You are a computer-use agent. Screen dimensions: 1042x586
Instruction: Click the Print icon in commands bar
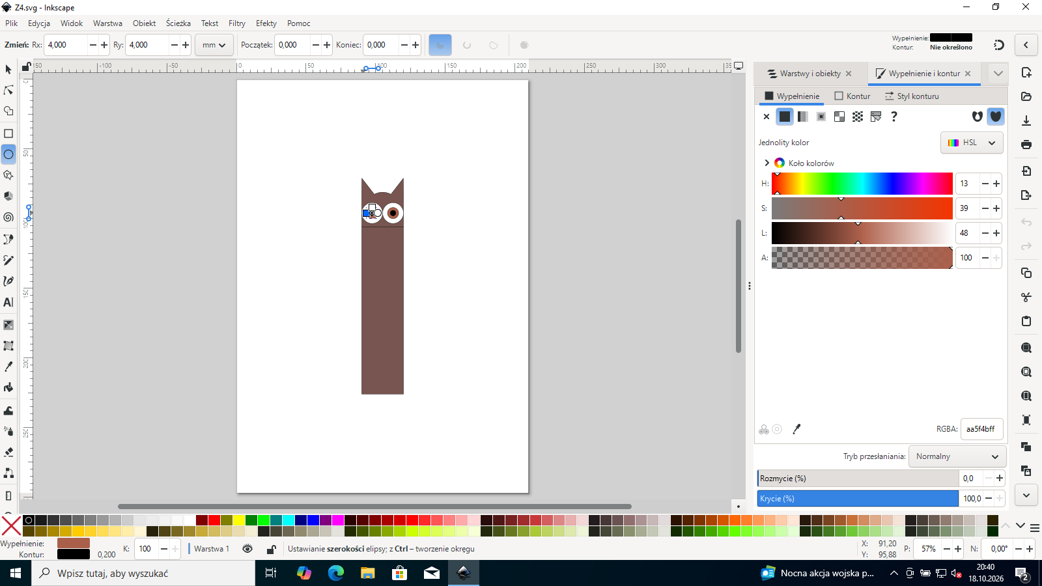click(x=1026, y=145)
